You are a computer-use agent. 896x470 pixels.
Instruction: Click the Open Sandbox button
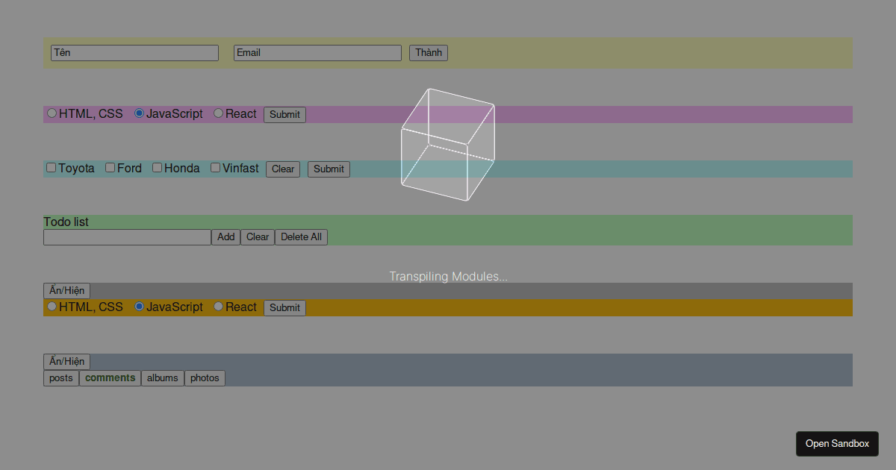pos(837,444)
